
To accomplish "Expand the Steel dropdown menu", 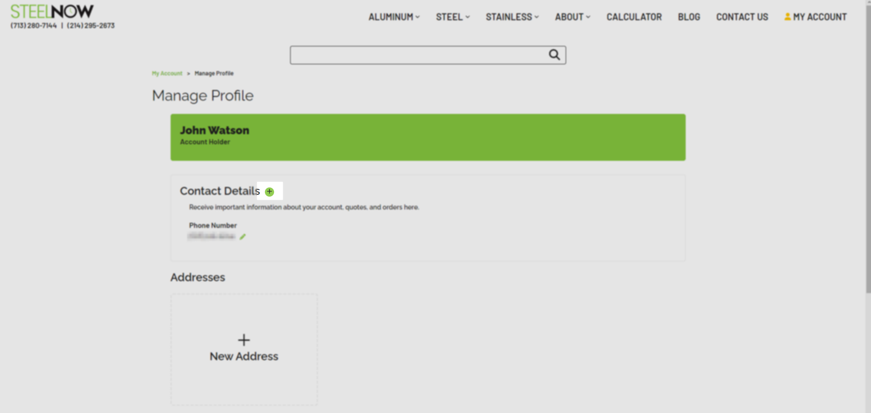I will click(x=453, y=17).
